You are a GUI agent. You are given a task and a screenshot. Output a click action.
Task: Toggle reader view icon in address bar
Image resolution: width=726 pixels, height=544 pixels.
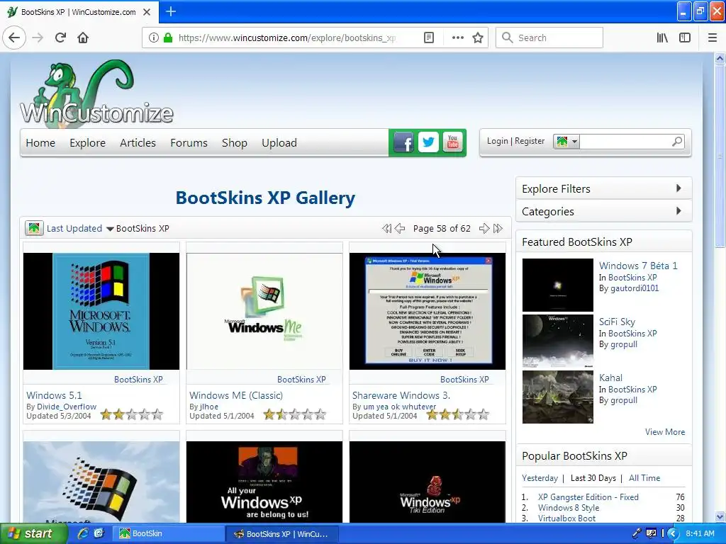pyautogui.click(x=429, y=38)
